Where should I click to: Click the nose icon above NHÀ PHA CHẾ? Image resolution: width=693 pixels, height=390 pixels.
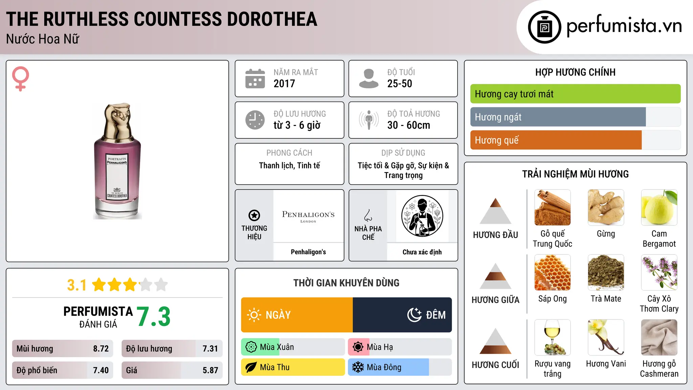368,215
